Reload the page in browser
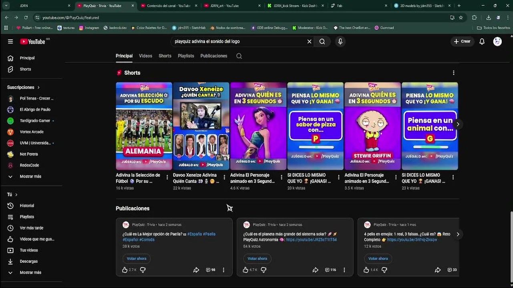Viewport: 513px width, 288px height. pos(26,18)
